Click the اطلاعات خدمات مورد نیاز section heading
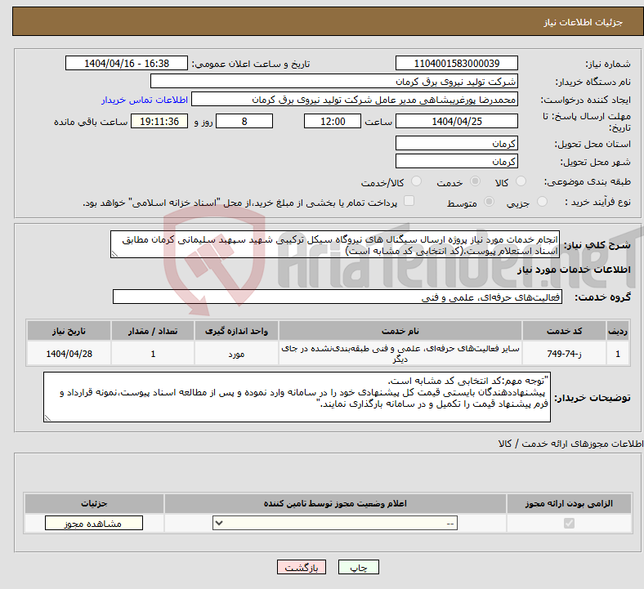644x589 pixels. click(x=574, y=270)
